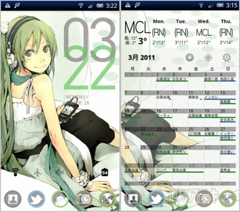Tap the Wi-Fi icon in right status bar

[201, 5]
